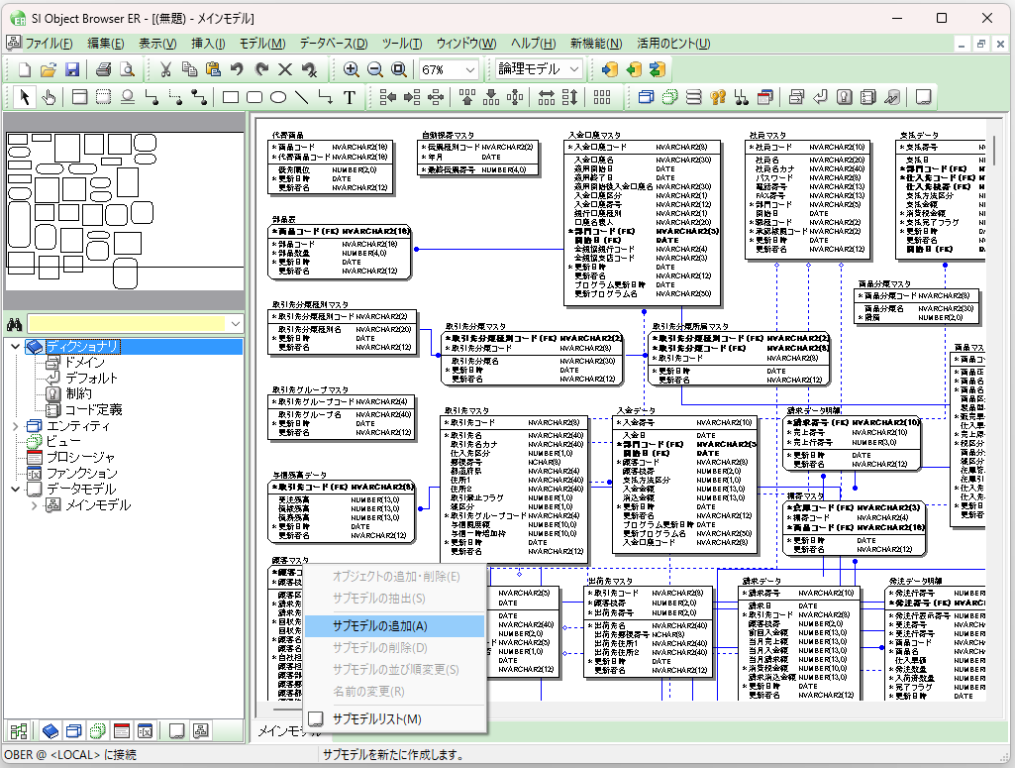
Task: Select the 制約 tree item
Action: tap(78, 393)
